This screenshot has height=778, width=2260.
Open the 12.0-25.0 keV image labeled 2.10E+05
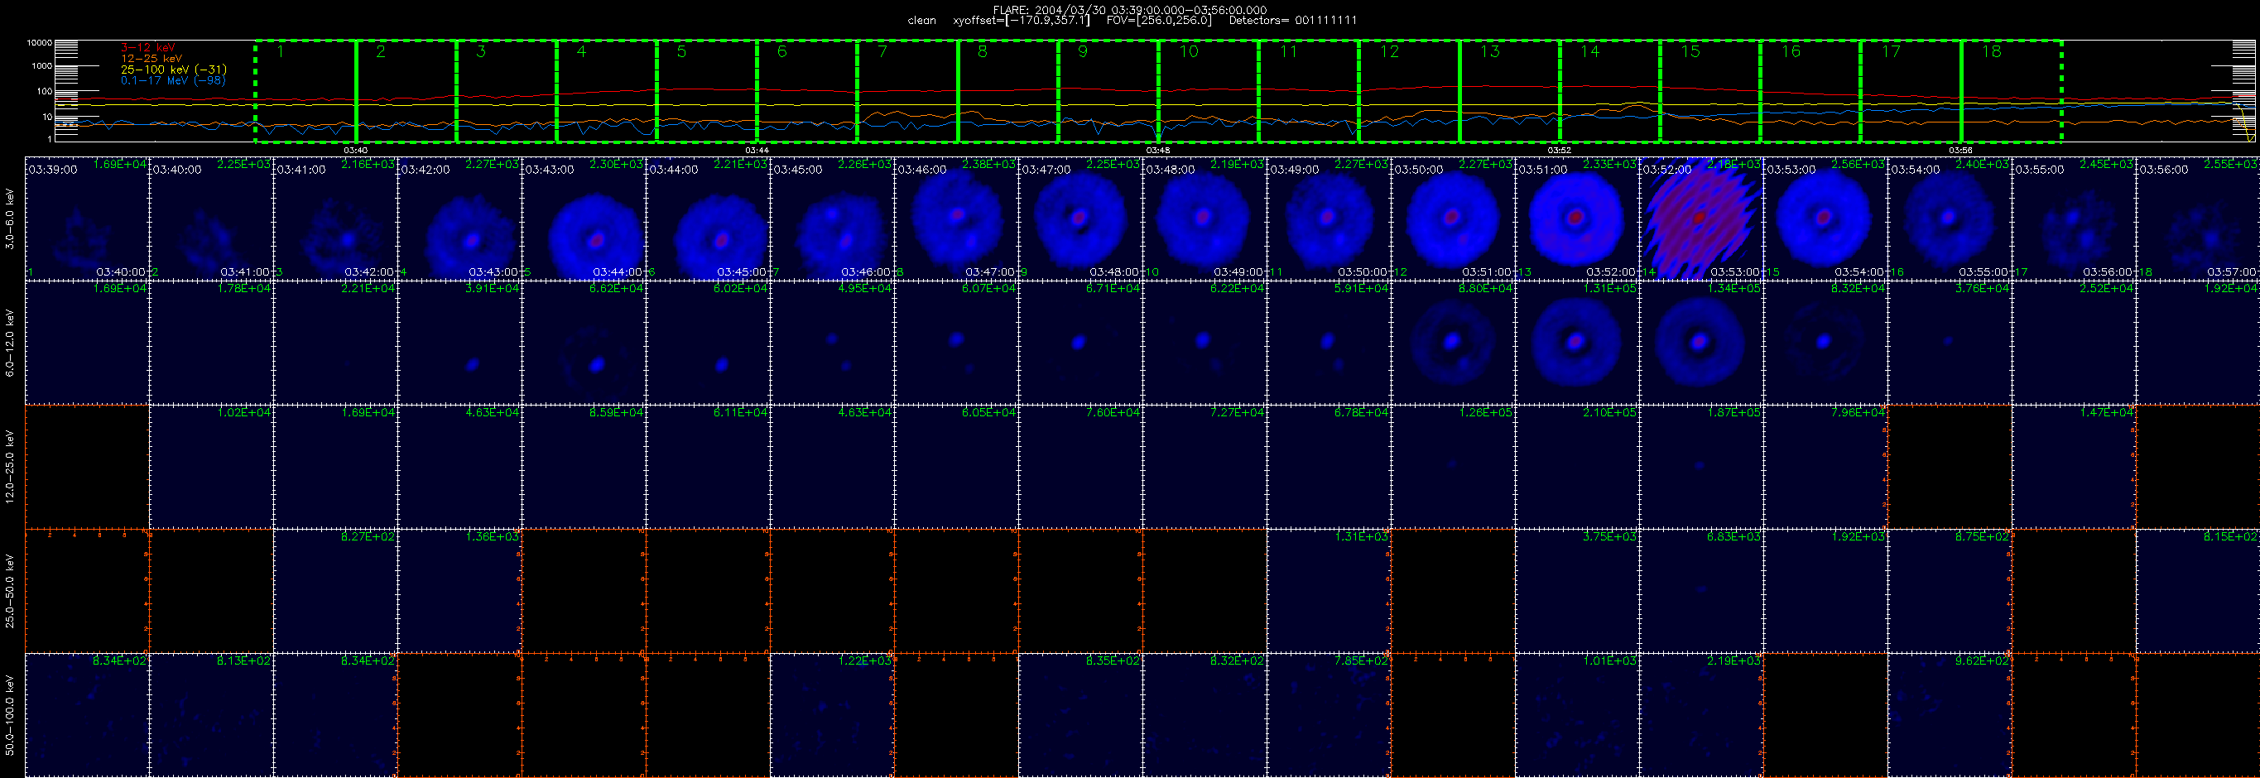click(x=1576, y=467)
